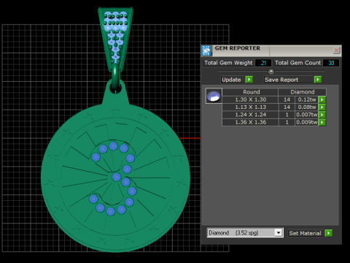Click the 0.12tw weight cell
350x263 pixels.
(x=307, y=99)
